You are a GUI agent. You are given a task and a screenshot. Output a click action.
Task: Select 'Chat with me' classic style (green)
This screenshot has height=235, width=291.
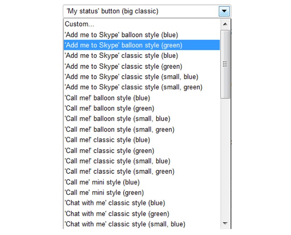[x=117, y=214]
